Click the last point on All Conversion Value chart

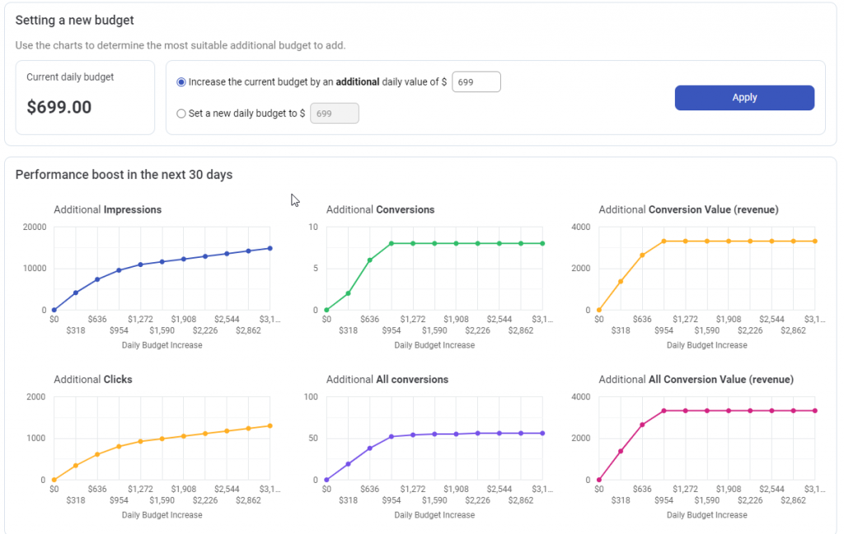coord(814,410)
